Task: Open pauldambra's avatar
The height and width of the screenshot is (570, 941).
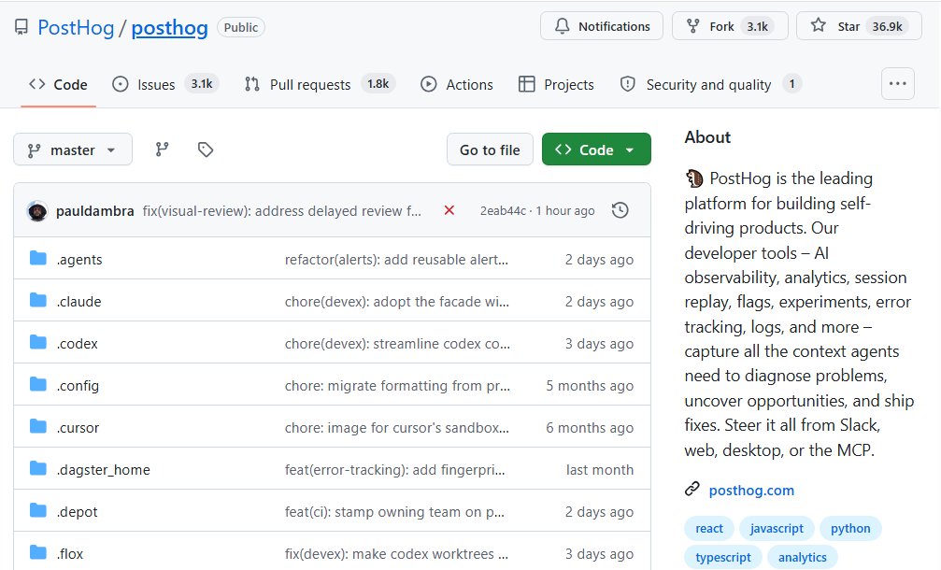Action: pyautogui.click(x=37, y=210)
